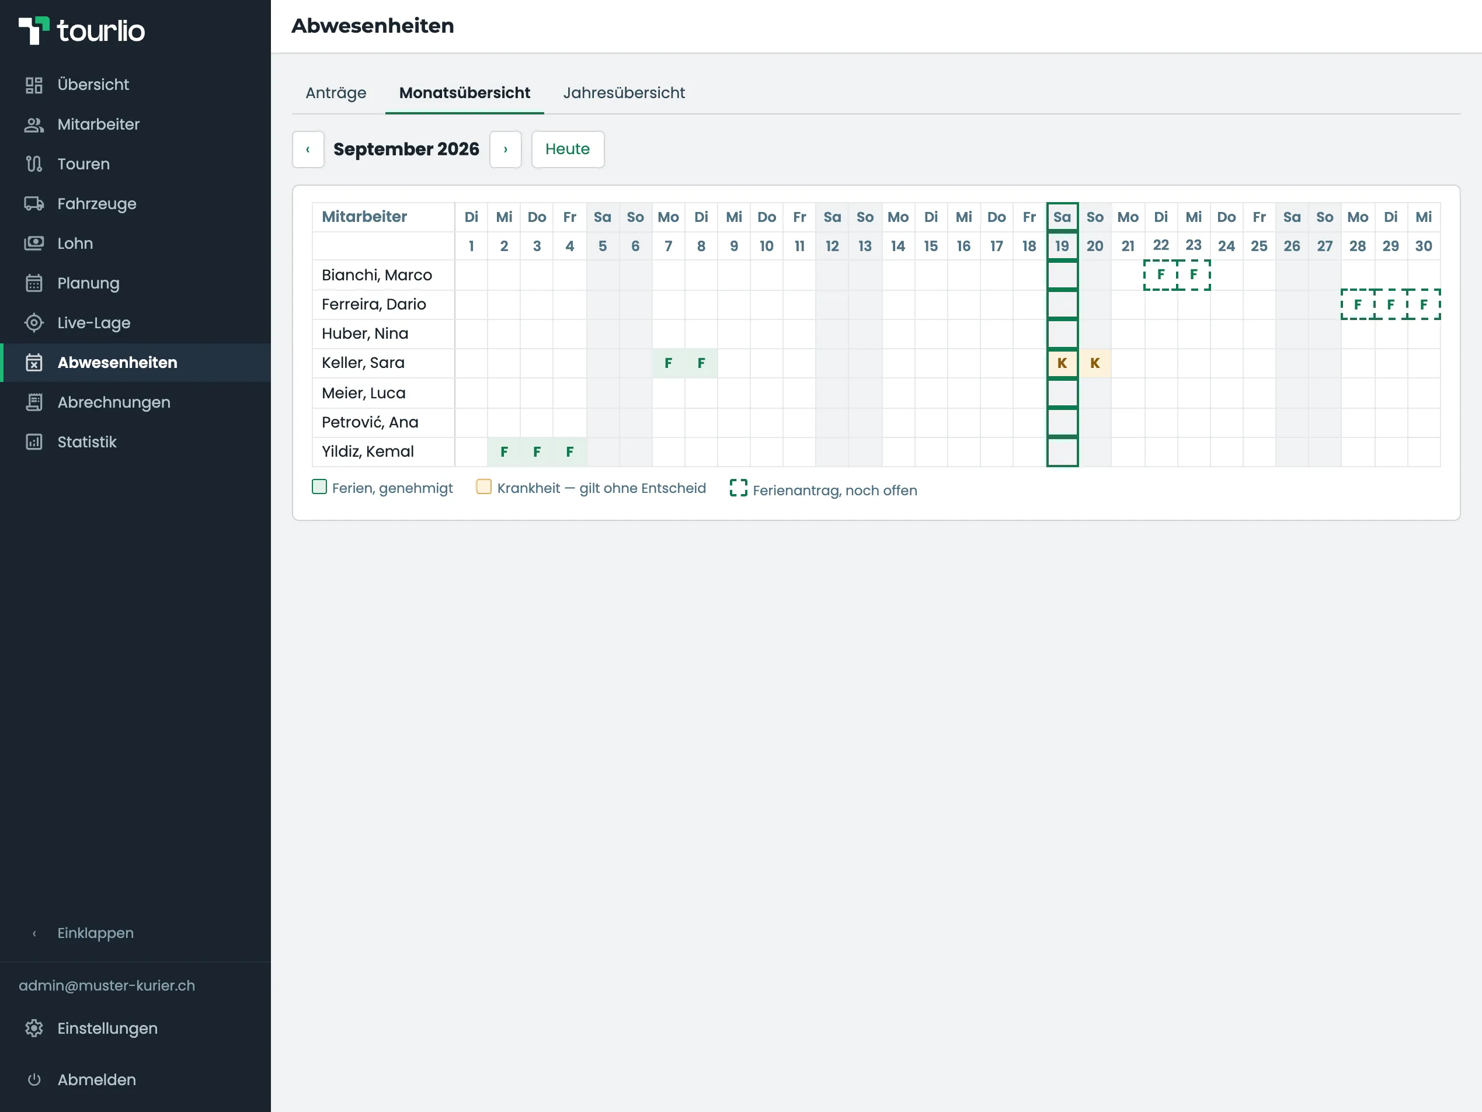
Task: Click green Ferien genehmigt legend swatch
Action: point(319,487)
